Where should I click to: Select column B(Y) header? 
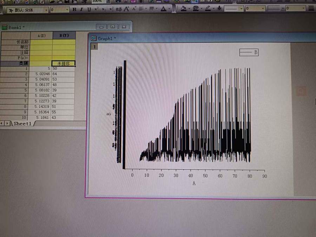coord(63,36)
